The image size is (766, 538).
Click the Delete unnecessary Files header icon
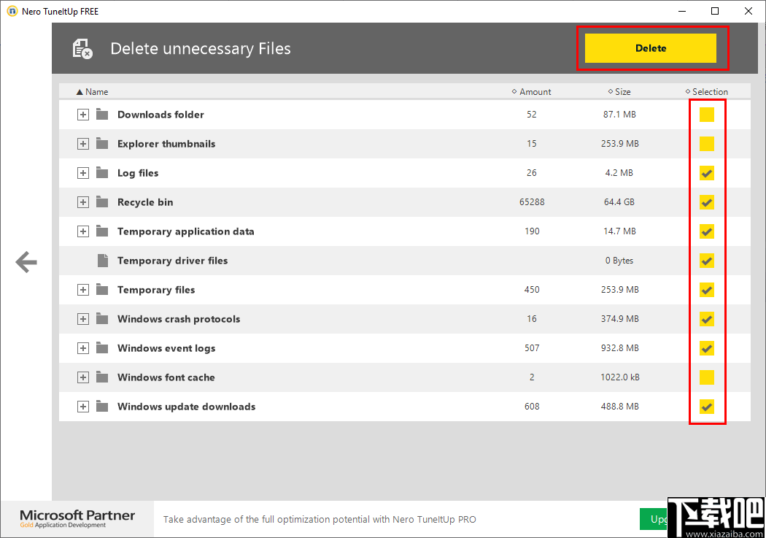point(82,49)
